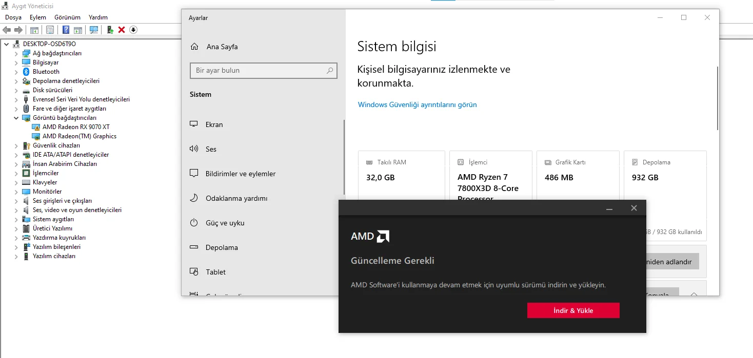Click the Update driver toolbar icon
The height and width of the screenshot is (358, 753).
click(110, 30)
